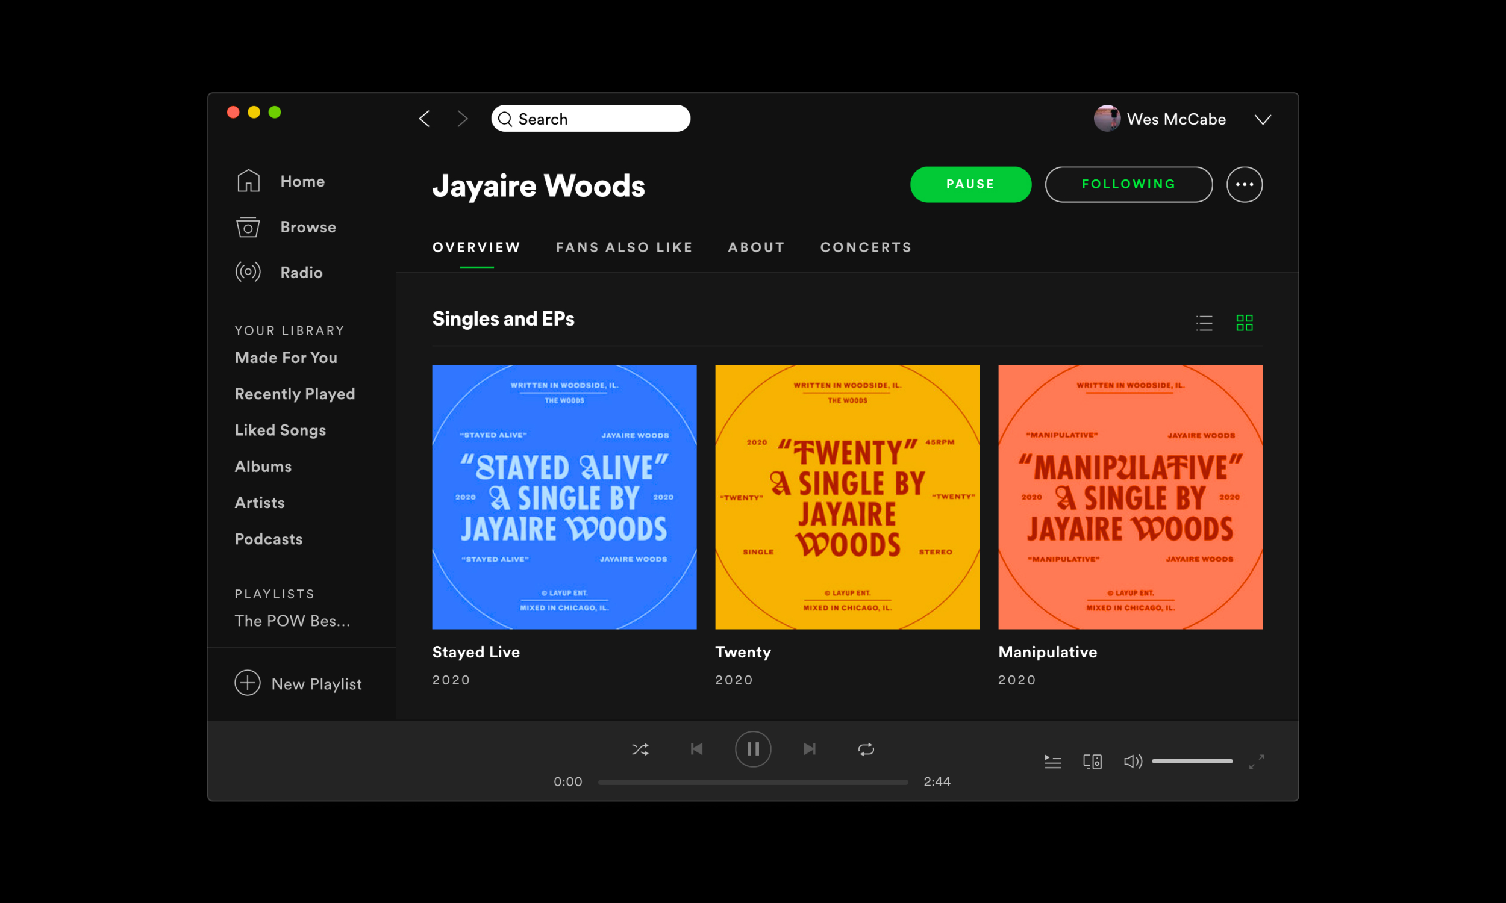Open the About tab
The width and height of the screenshot is (1506, 903).
pos(757,247)
